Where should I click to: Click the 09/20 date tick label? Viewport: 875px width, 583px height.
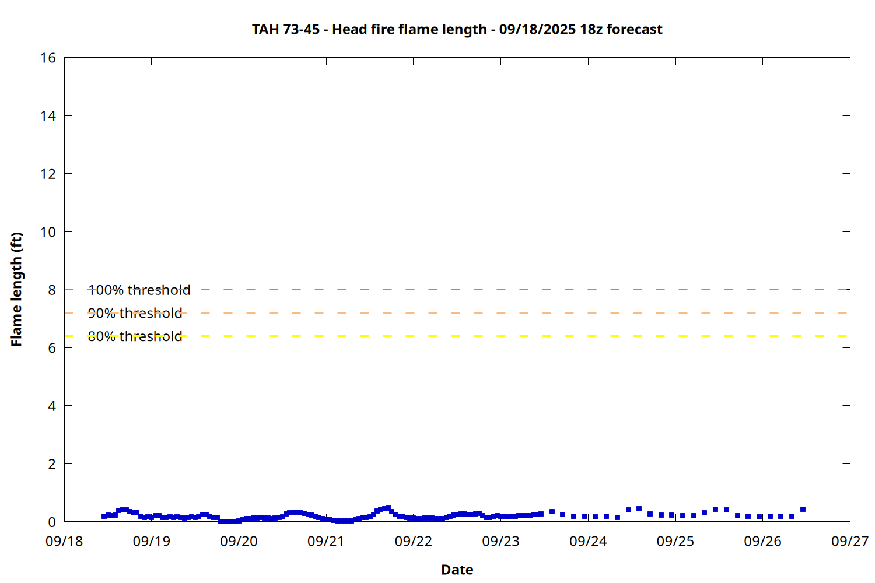coord(239,541)
